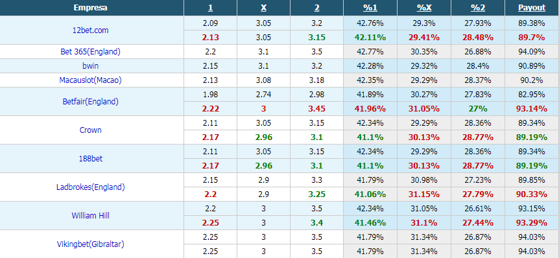Open the 12bet.com bookmaker link
The width and height of the screenshot is (559, 258).
91,30
